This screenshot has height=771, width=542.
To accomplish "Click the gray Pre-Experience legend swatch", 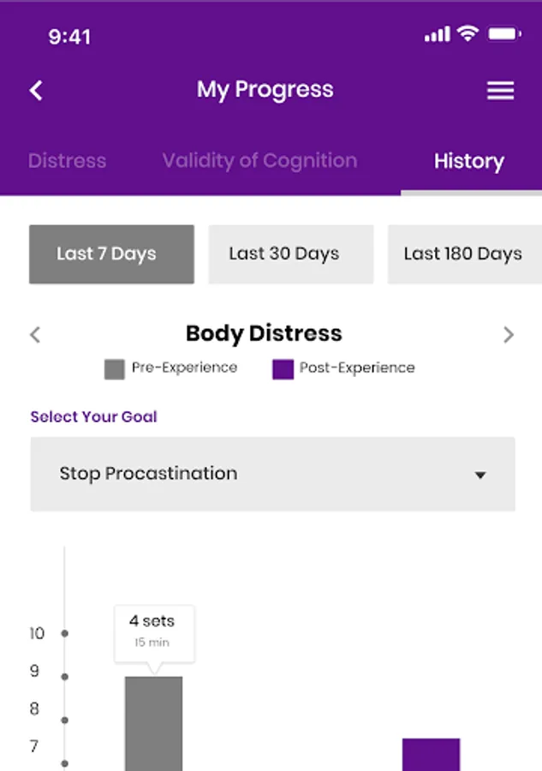I will (x=115, y=369).
